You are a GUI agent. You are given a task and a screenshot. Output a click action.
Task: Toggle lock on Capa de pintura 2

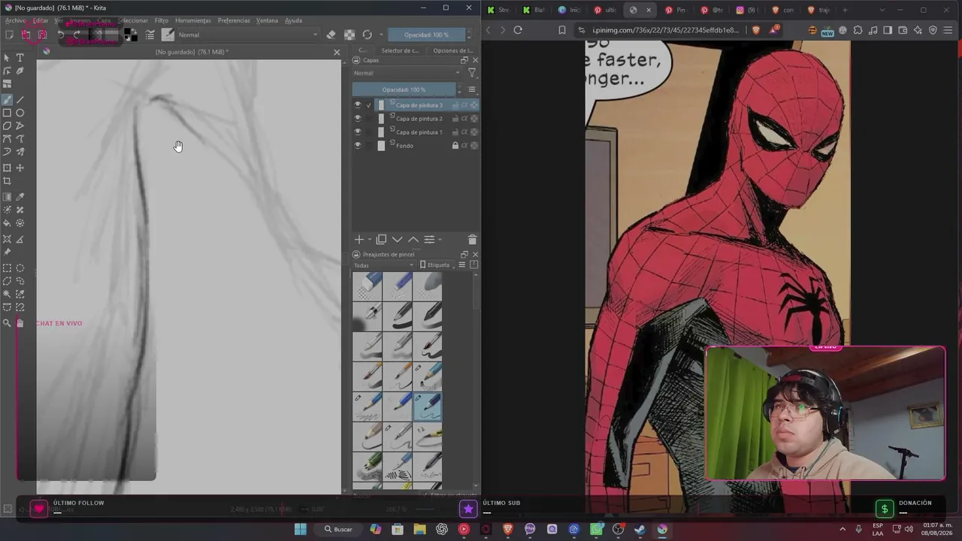point(455,119)
